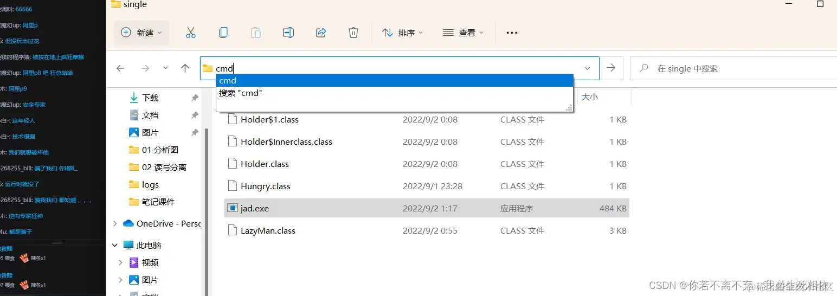Viewport: 837px width, 296px height.
Task: Click the jad.exe application icon
Action: tap(232, 208)
